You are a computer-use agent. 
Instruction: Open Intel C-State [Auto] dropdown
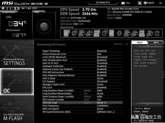(100, 78)
